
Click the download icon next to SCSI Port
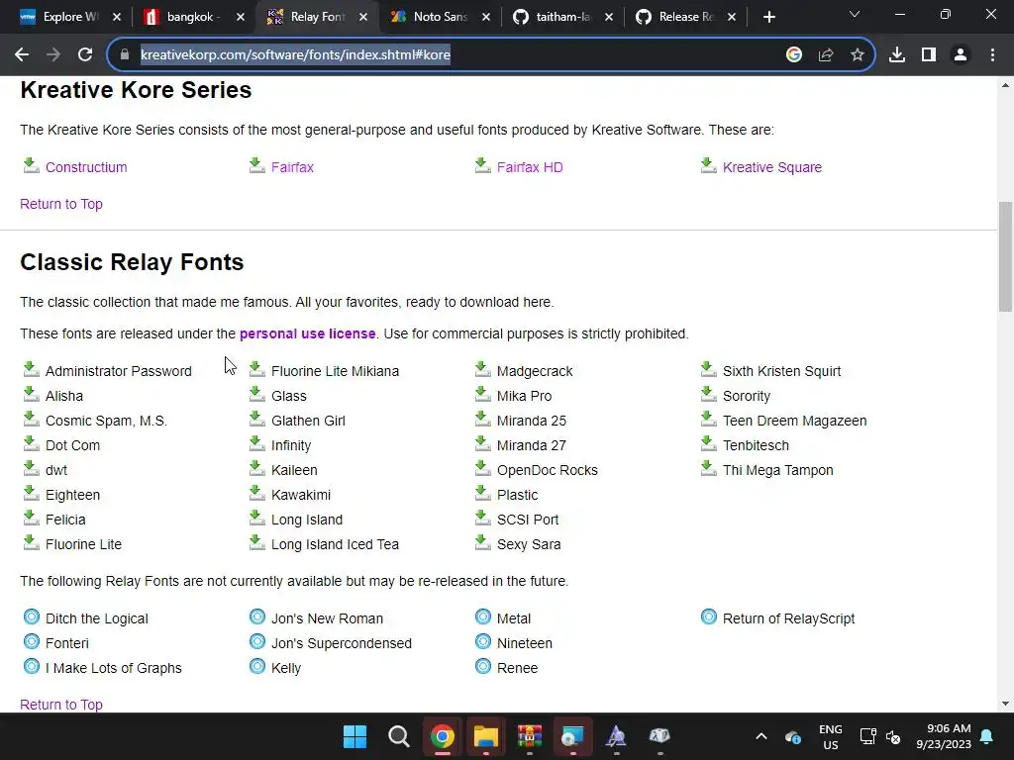[x=482, y=518]
